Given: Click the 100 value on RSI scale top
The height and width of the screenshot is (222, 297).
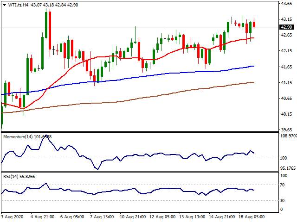Looking at the screenshot, I should tap(284, 176).
